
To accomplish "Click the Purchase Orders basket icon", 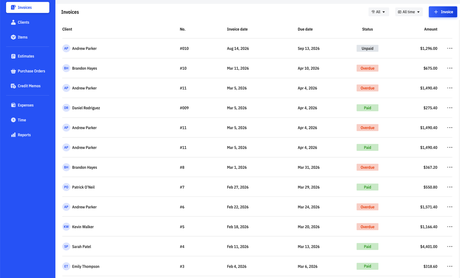I will click(13, 71).
